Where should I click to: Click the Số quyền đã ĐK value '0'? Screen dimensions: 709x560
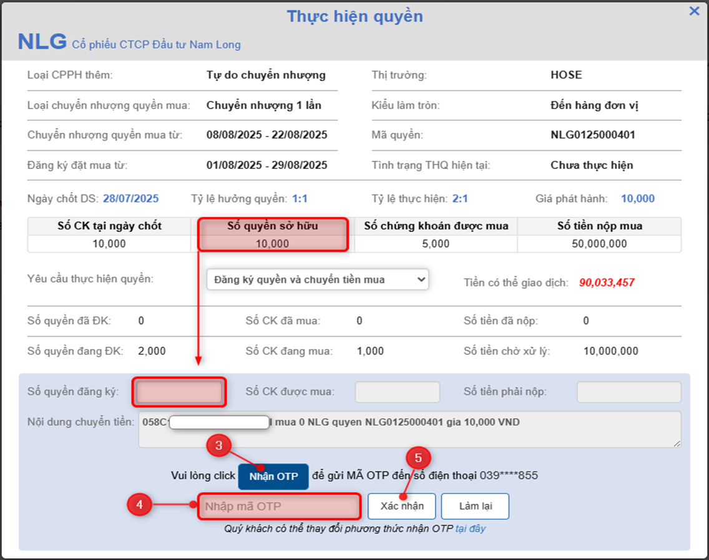pyautogui.click(x=141, y=321)
